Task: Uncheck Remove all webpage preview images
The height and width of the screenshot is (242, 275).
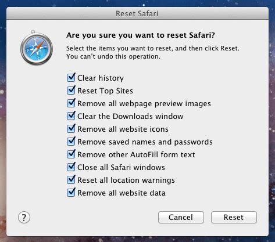Action: tap(71, 103)
